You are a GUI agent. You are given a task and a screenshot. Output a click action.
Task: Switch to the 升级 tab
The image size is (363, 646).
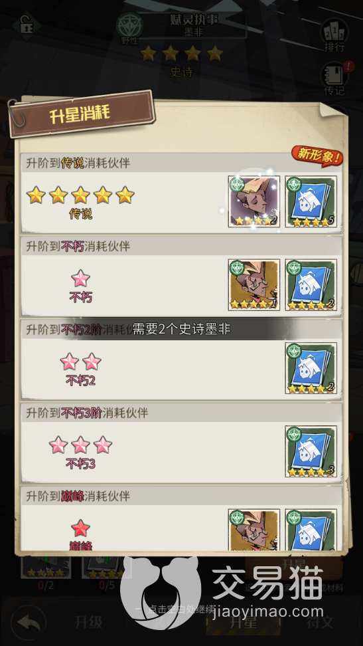click(88, 622)
